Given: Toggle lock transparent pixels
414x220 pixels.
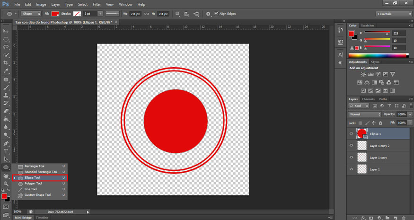Looking at the screenshot, I should 361,123.
